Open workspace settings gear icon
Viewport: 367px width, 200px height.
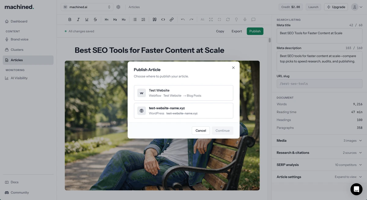coord(118,7)
